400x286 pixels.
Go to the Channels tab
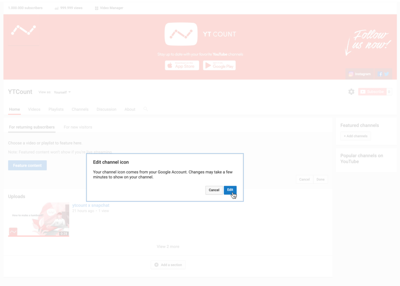pos(80,109)
